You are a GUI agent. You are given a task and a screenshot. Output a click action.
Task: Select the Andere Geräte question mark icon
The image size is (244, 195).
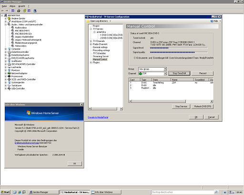click(x=9, y=19)
